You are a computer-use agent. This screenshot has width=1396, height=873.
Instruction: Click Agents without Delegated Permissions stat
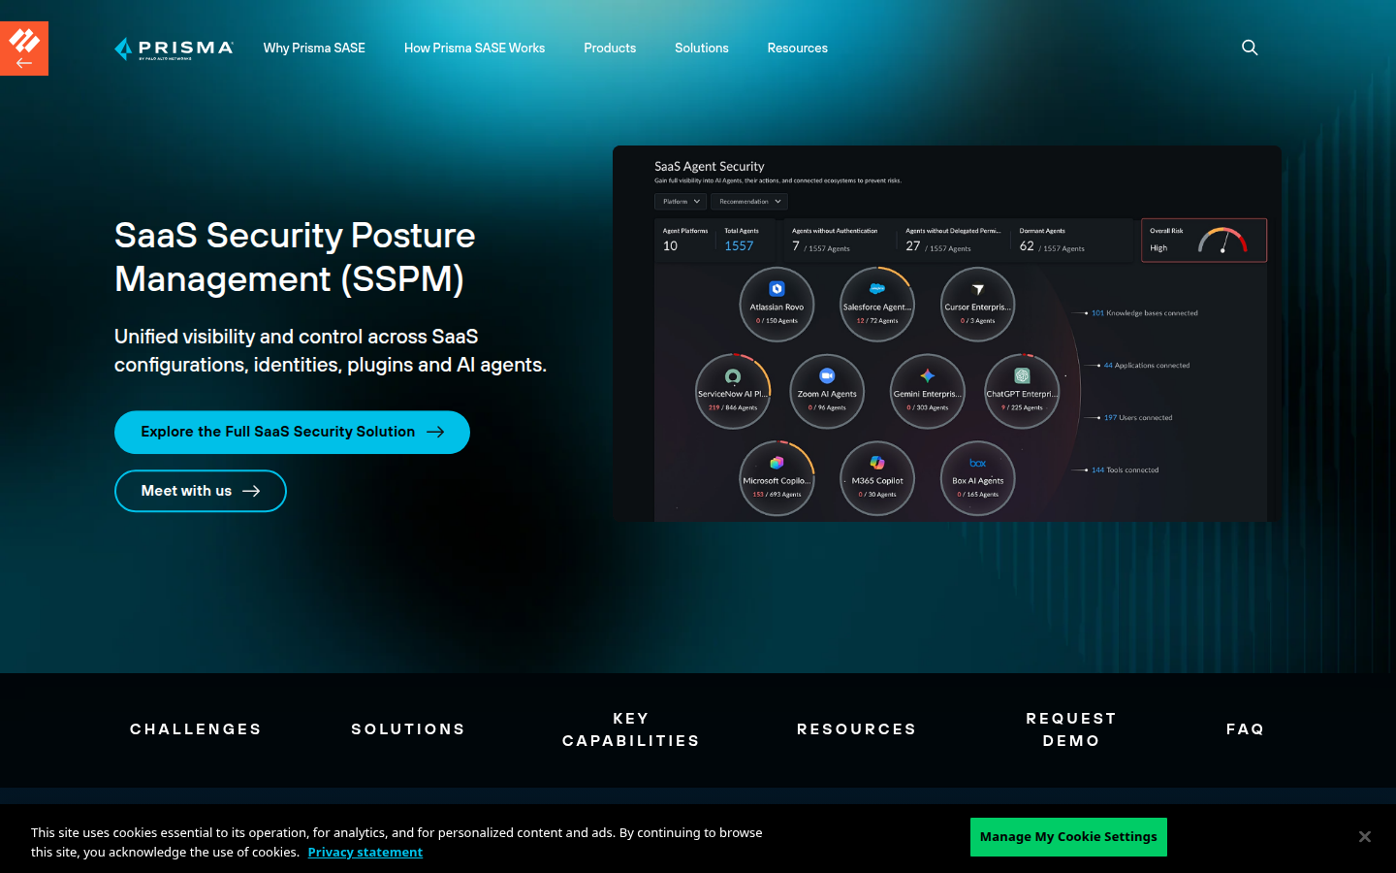click(953, 241)
